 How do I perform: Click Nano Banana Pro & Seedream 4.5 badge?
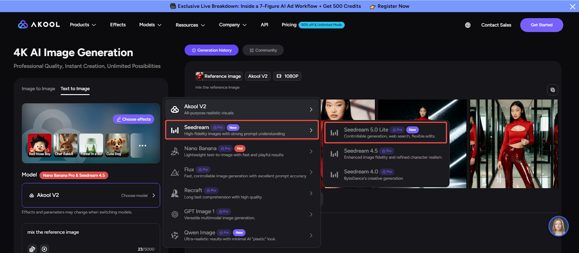coord(74,175)
